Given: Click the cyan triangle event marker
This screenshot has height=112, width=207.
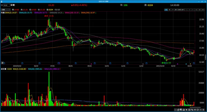Looking at the screenshot, I should 186,64.
